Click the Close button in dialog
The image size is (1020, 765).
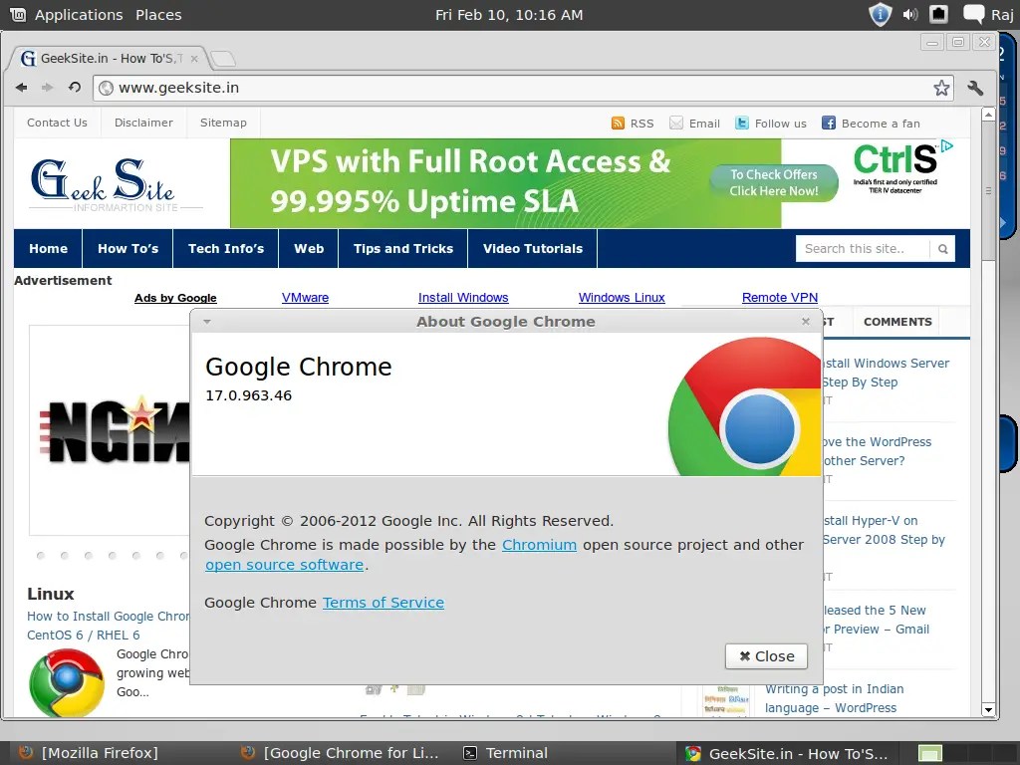[x=766, y=656]
